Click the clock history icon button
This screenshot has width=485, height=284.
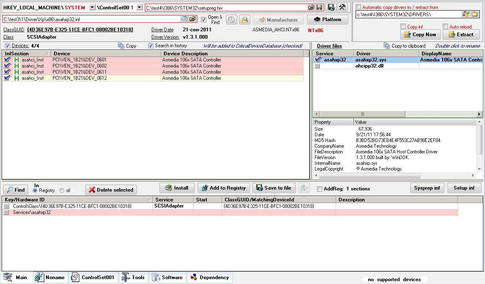[x=232, y=20]
